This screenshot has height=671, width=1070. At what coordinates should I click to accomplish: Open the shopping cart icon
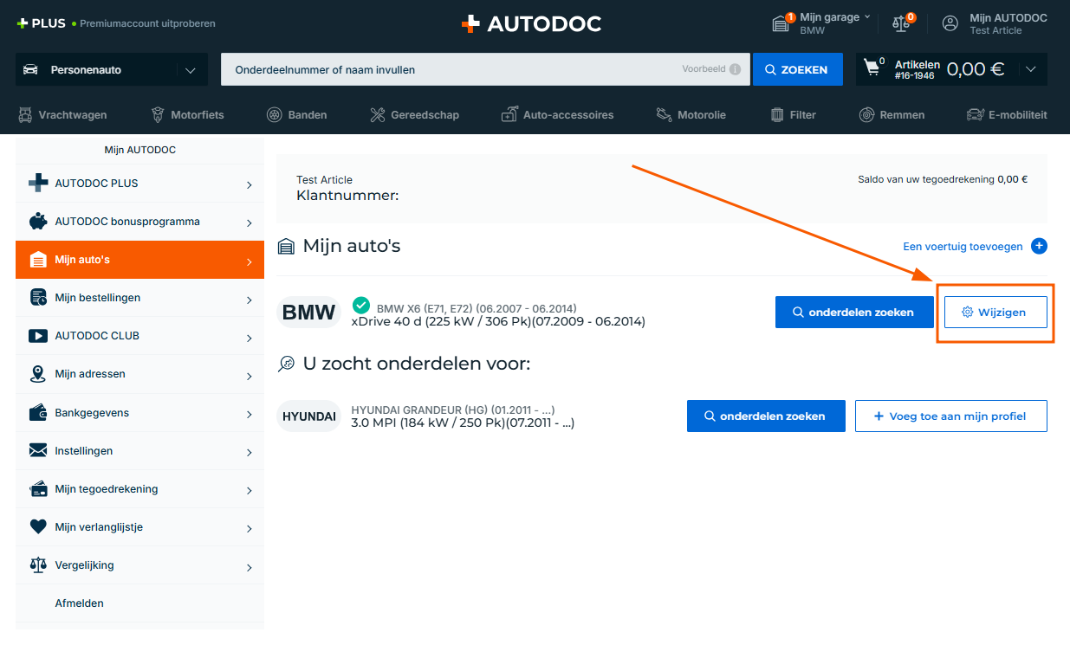click(x=872, y=68)
